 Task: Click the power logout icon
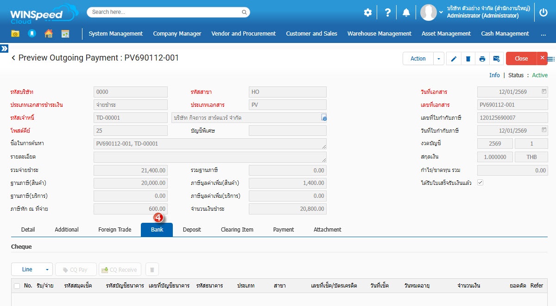tap(543, 12)
